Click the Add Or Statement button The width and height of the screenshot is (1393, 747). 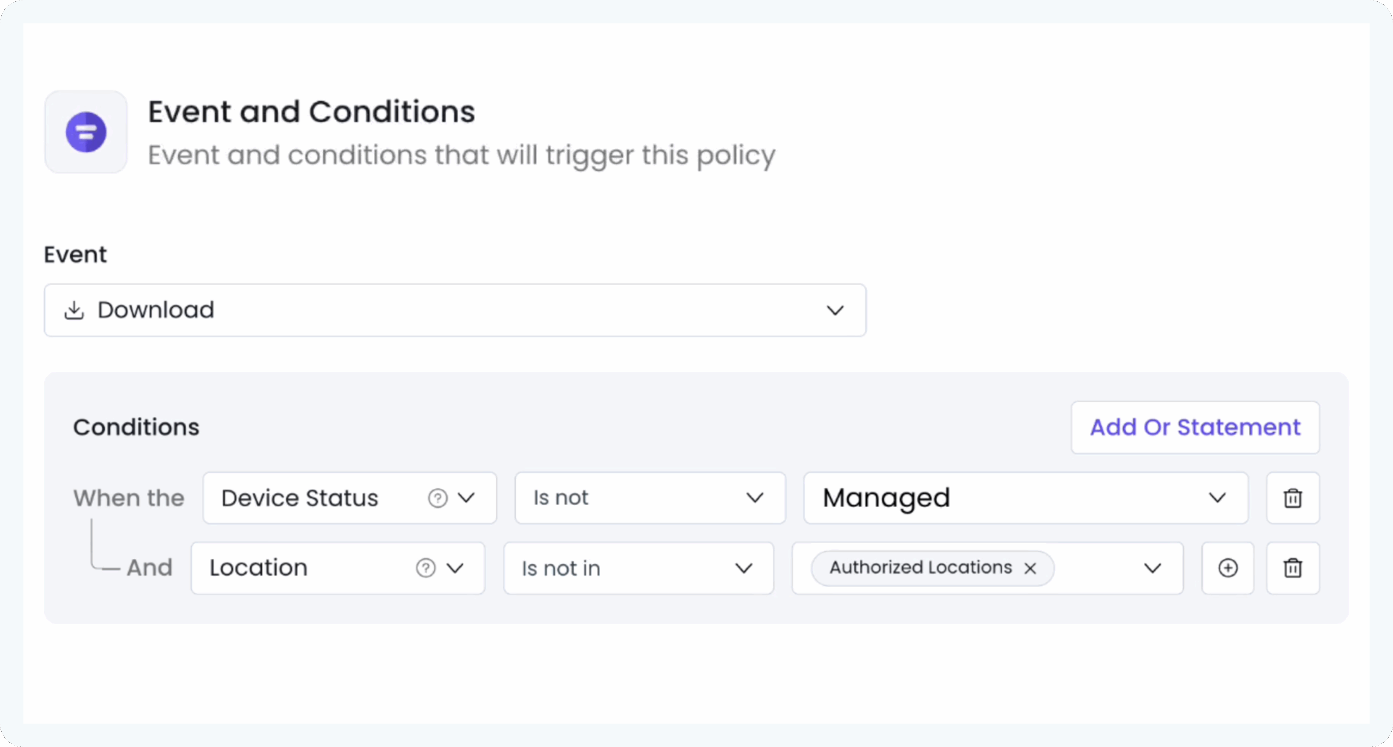[x=1195, y=427]
